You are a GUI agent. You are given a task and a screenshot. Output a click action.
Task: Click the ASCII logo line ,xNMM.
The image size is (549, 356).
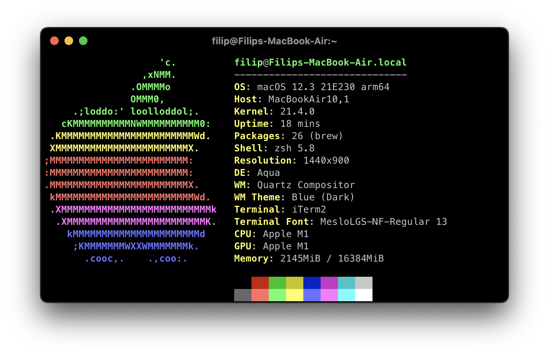click(x=159, y=75)
